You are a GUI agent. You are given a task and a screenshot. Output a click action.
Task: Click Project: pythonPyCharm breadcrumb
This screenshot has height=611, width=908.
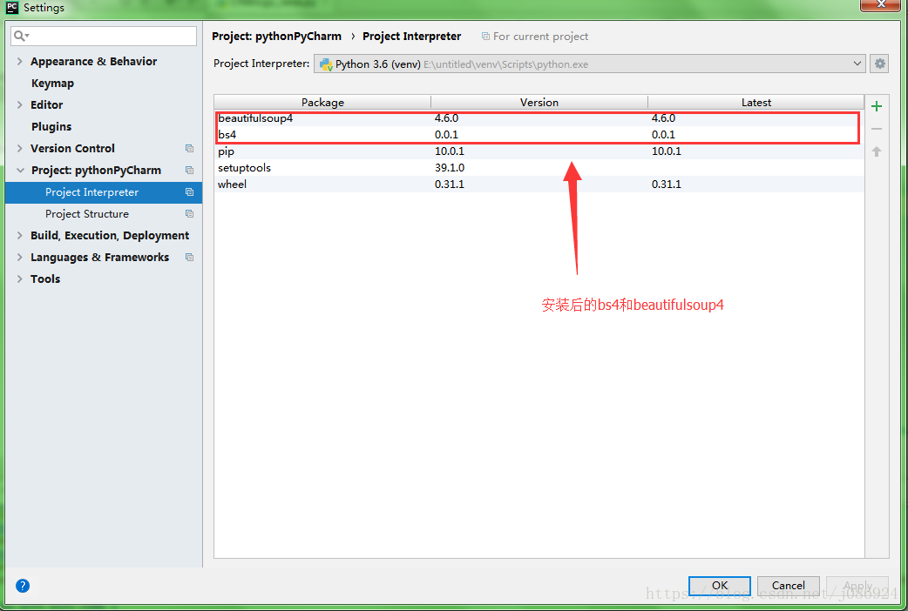click(277, 37)
